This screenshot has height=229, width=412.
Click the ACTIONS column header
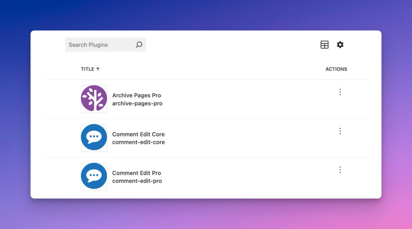click(336, 69)
